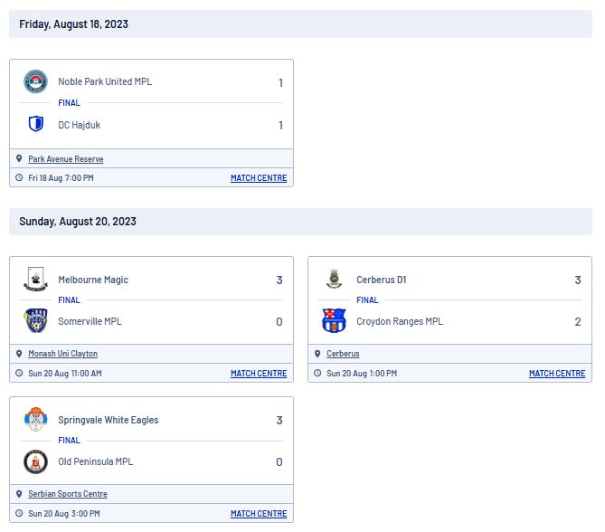Click the Somerville MPL club crest
Image resolution: width=605 pixels, height=532 pixels.
point(35,320)
